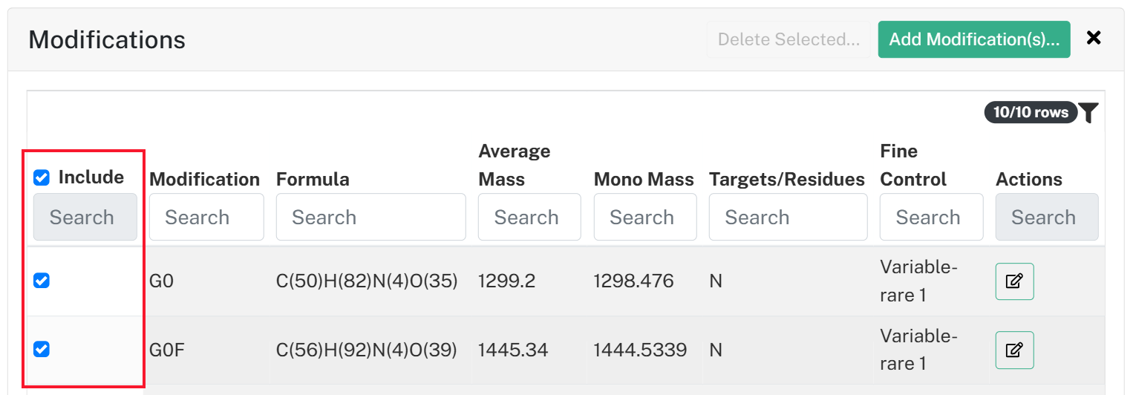The width and height of the screenshot is (1133, 395).
Task: Uncheck the G0F row include checkbox
Action: 42,349
